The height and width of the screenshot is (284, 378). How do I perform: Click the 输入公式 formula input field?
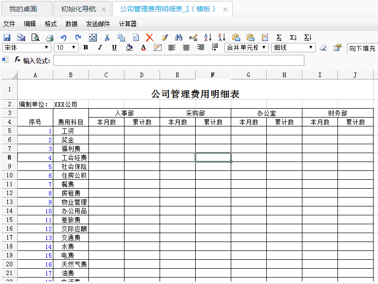pos(178,60)
